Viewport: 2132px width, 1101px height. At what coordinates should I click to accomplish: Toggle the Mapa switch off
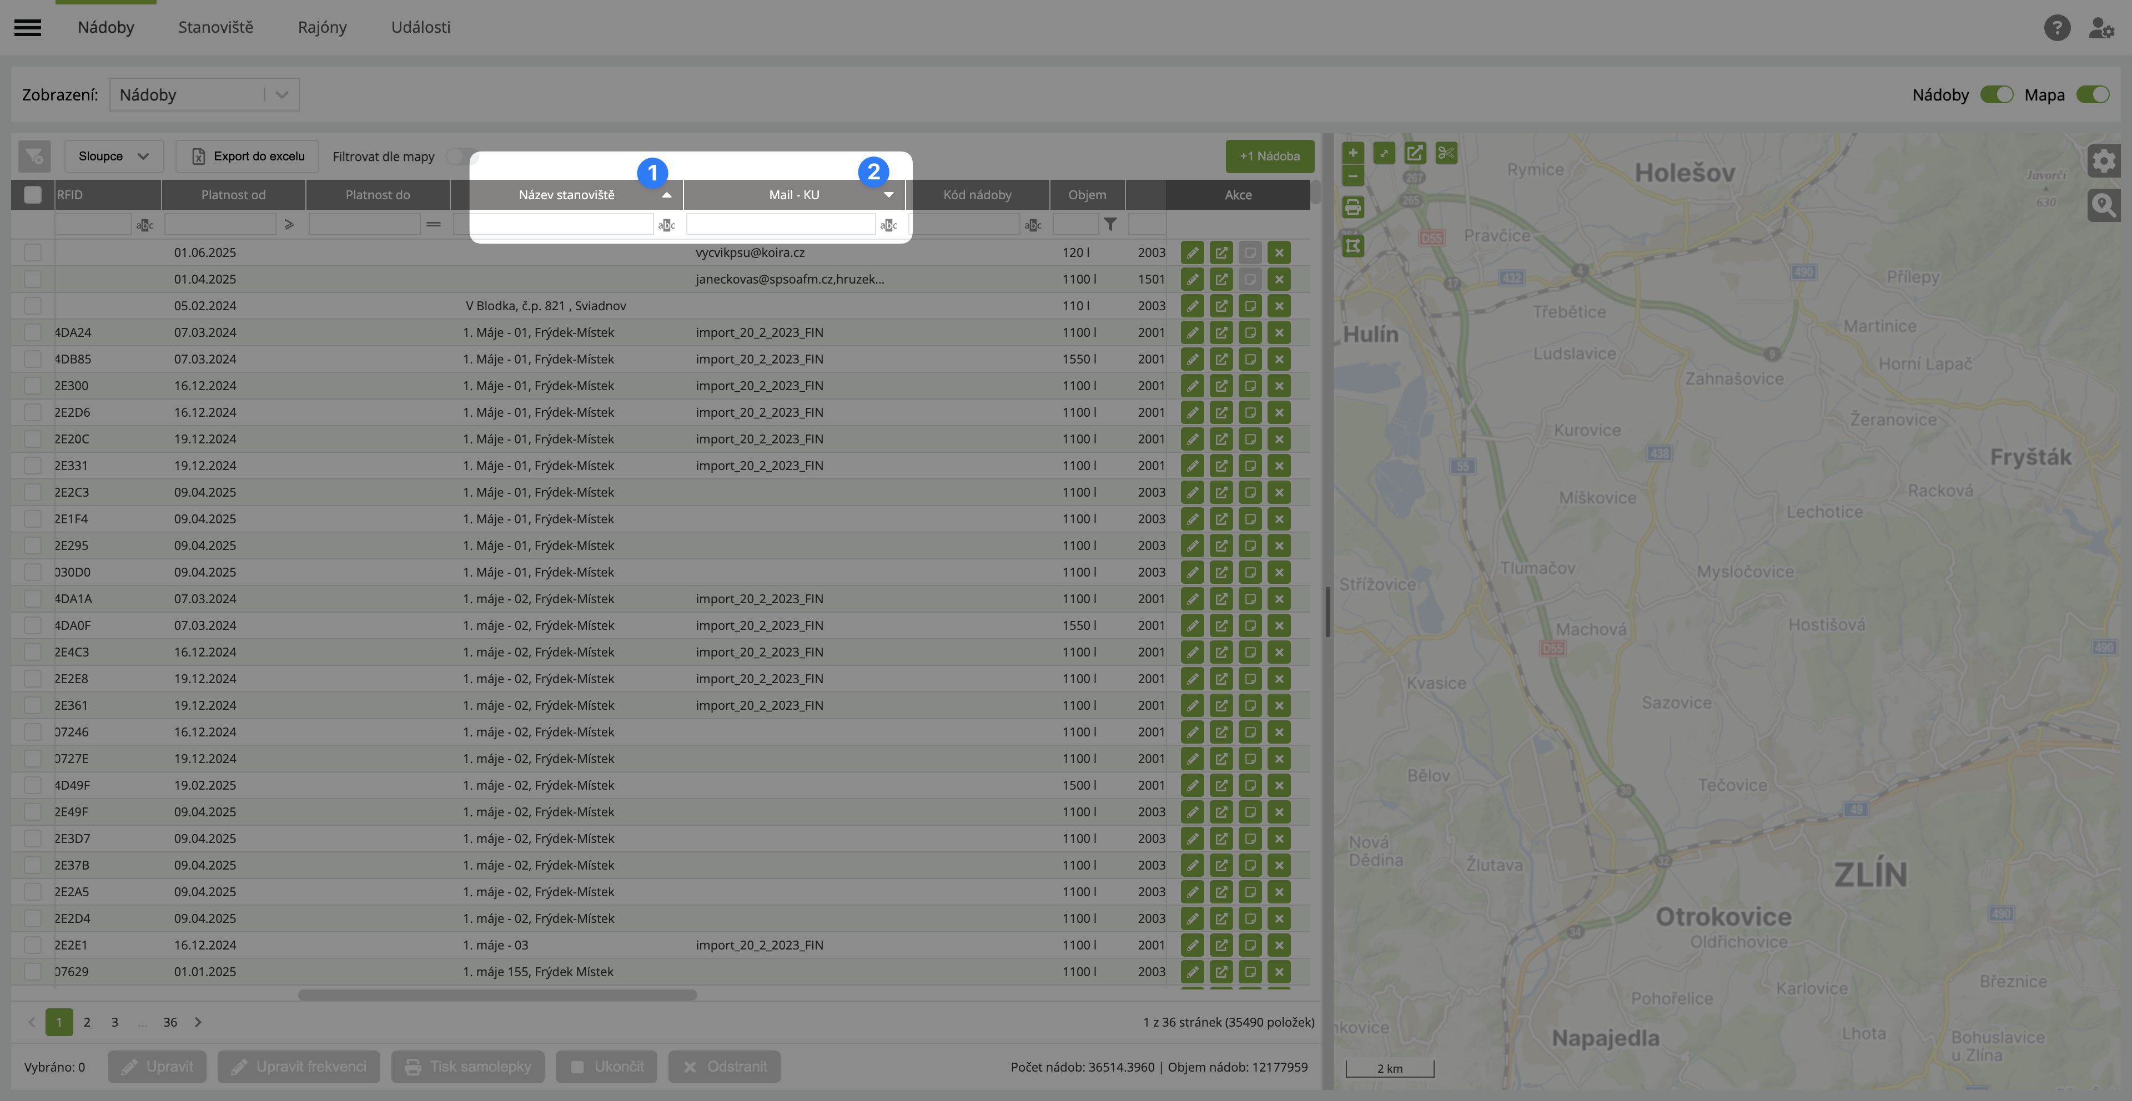point(2092,95)
